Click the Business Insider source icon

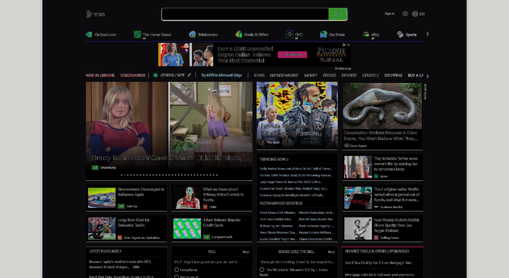pyautogui.click(x=376, y=207)
